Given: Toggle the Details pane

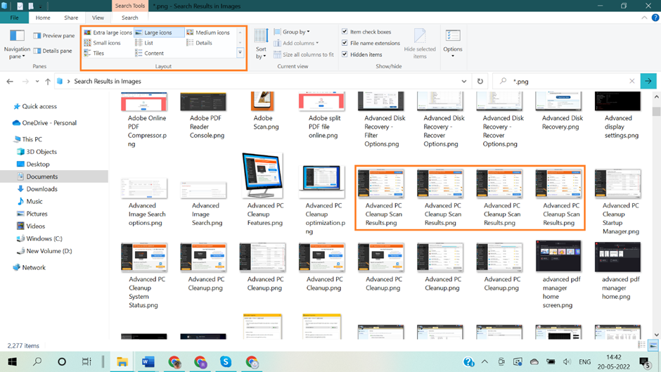Looking at the screenshot, I should [53, 51].
